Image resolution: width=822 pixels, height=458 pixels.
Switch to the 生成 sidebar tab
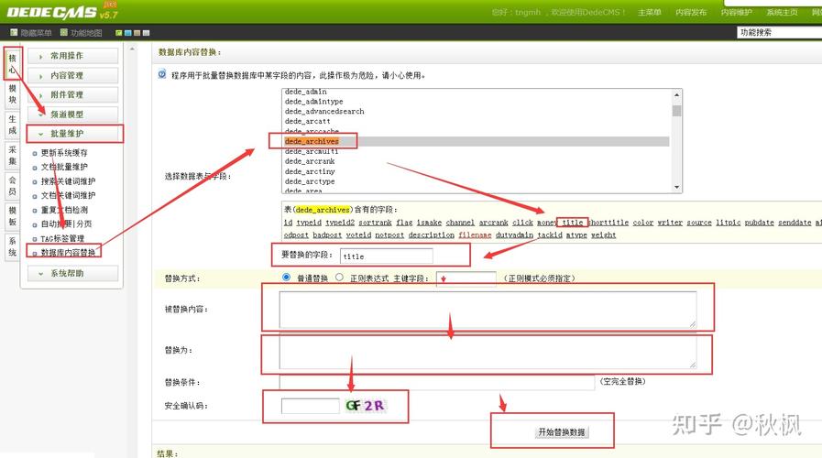pos(12,125)
